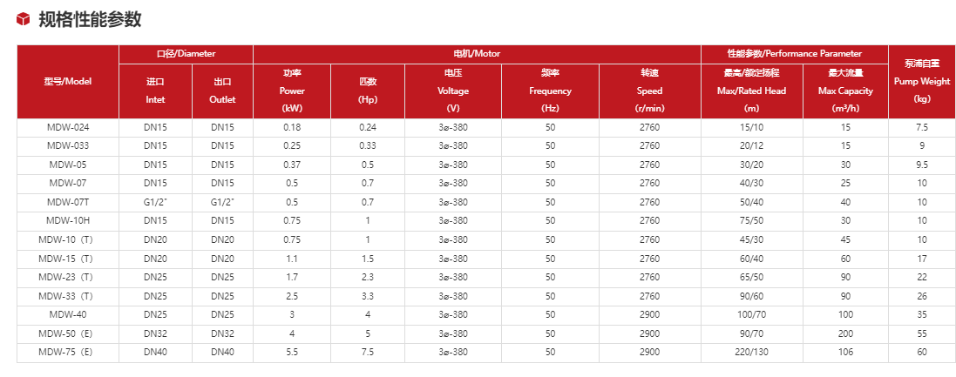Click the 电机/Motor group header
Viewport: 956px width, 377px height.
pyautogui.click(x=477, y=54)
